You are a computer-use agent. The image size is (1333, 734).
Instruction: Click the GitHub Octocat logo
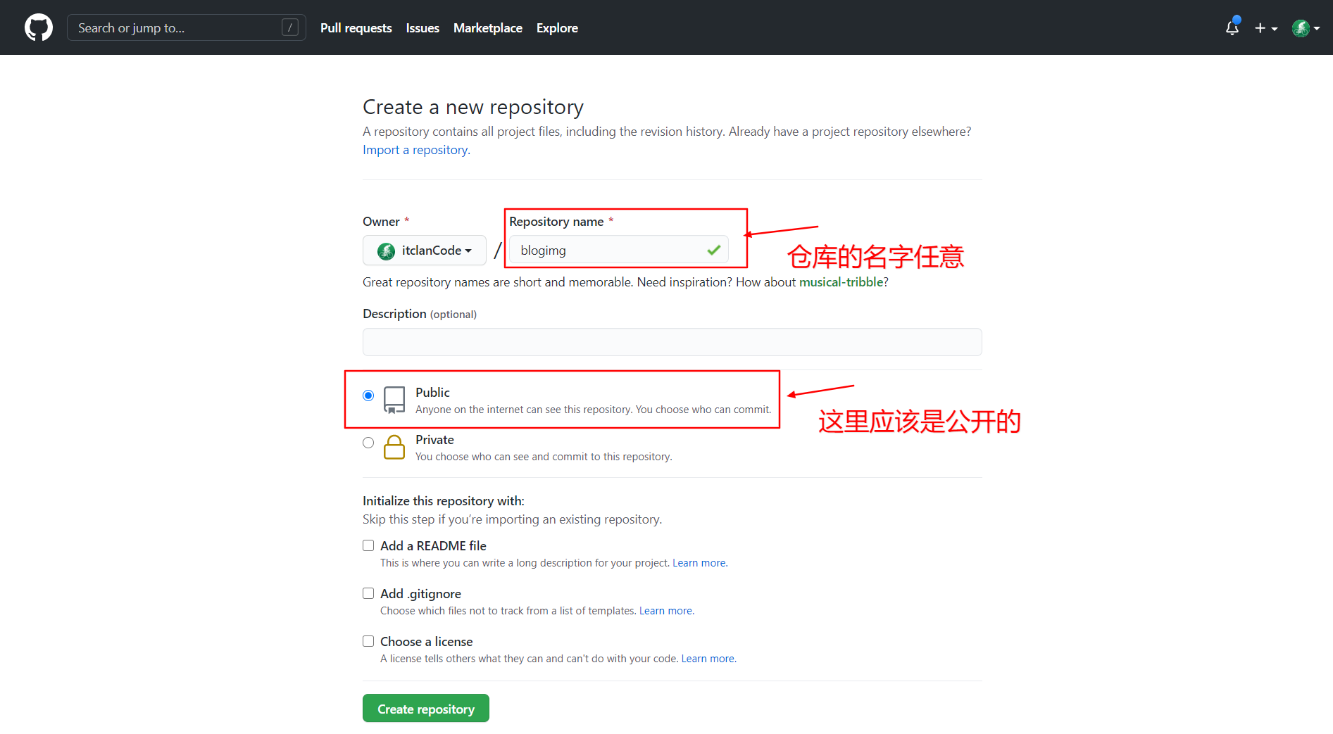[x=39, y=27]
